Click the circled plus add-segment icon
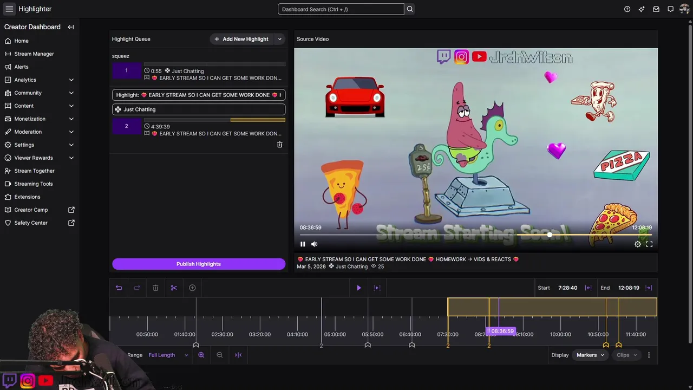Image resolution: width=693 pixels, height=390 pixels. tap(192, 288)
